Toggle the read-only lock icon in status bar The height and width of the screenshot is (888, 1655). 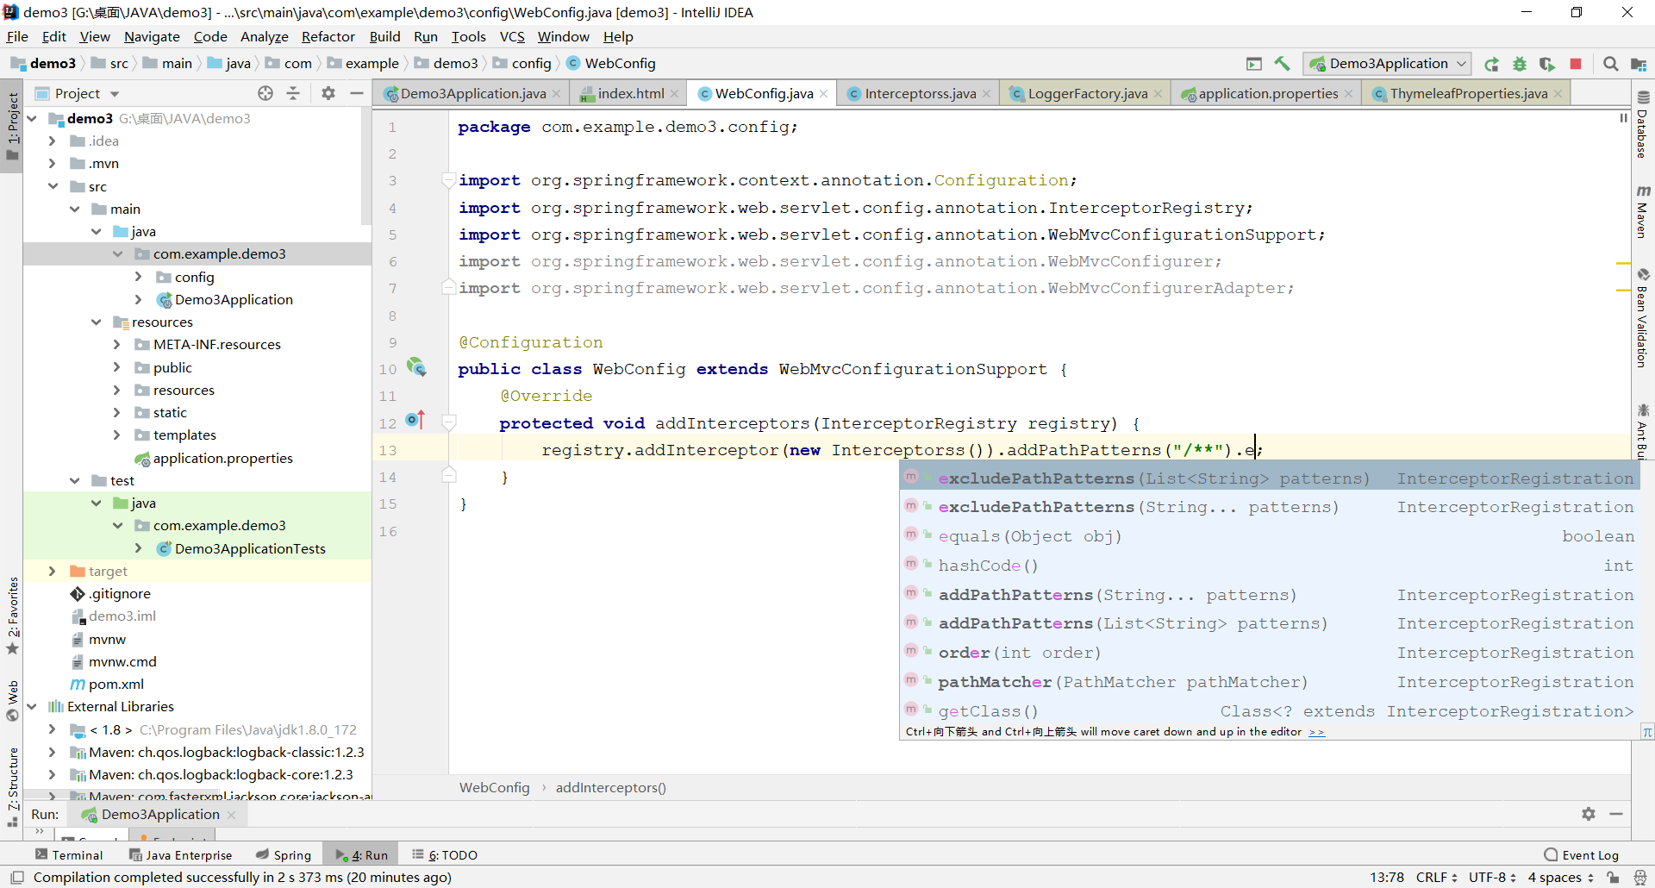coord(1613,878)
